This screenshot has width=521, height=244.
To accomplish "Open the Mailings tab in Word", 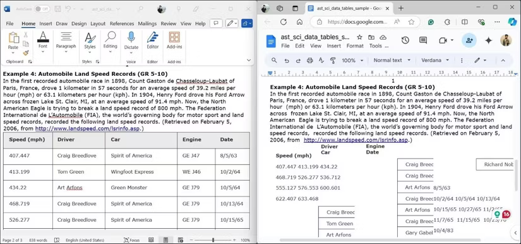I will (147, 23).
